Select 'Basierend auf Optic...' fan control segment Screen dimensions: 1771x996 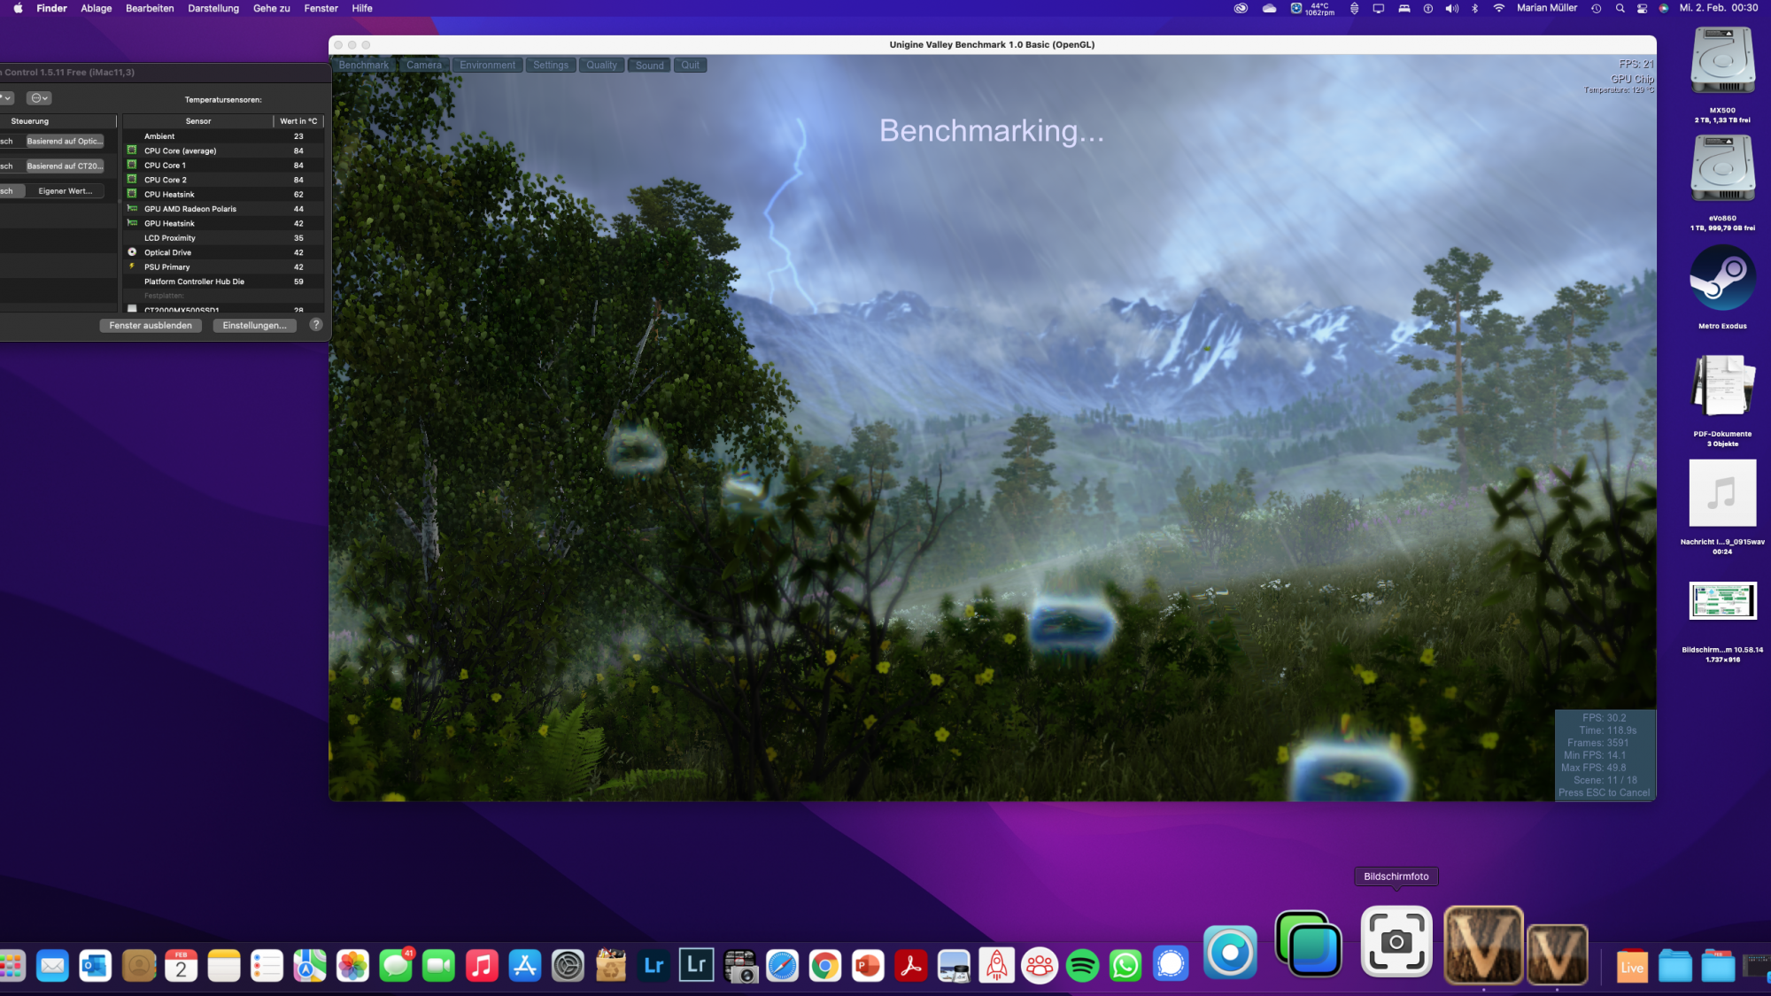click(x=64, y=142)
